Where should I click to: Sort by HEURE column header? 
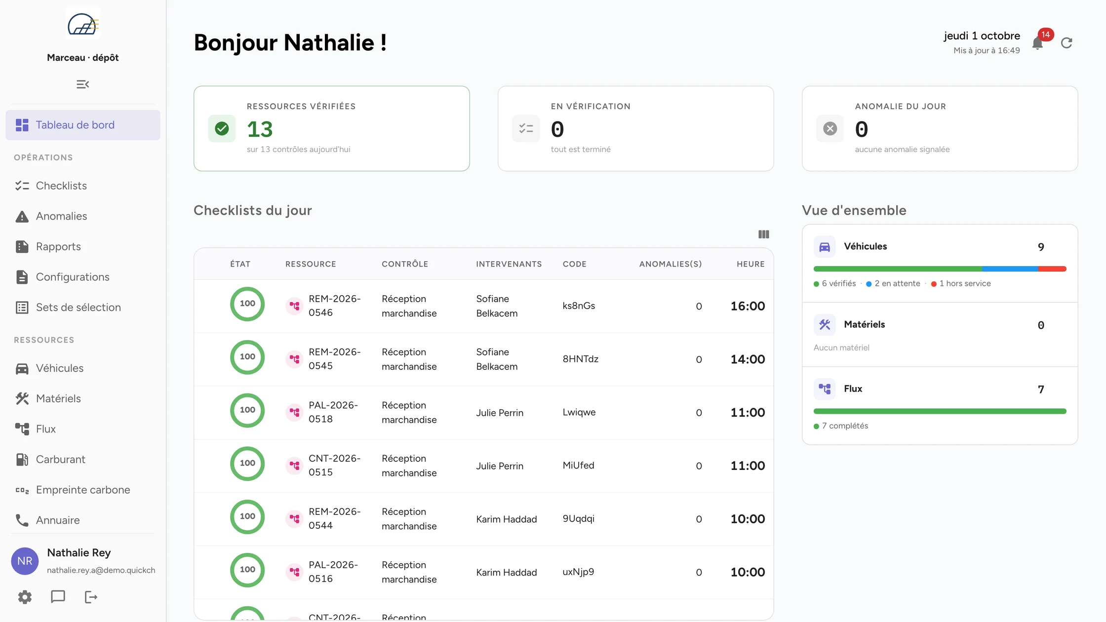[750, 264]
